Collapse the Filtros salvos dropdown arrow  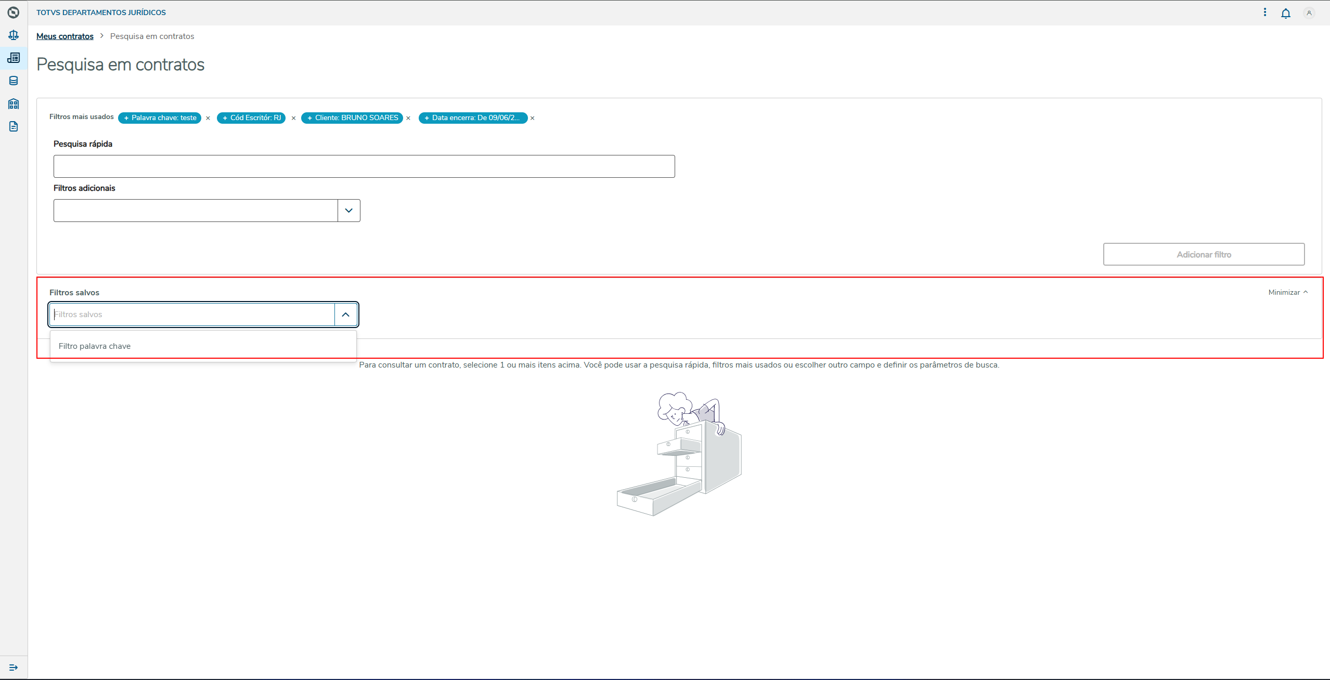coord(345,315)
